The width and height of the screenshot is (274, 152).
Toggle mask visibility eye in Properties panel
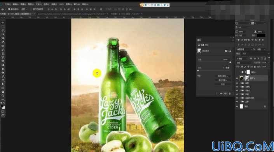pyautogui.click(x=225, y=94)
